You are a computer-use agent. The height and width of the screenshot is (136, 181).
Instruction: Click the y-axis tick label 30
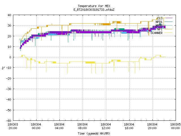[9, 25]
